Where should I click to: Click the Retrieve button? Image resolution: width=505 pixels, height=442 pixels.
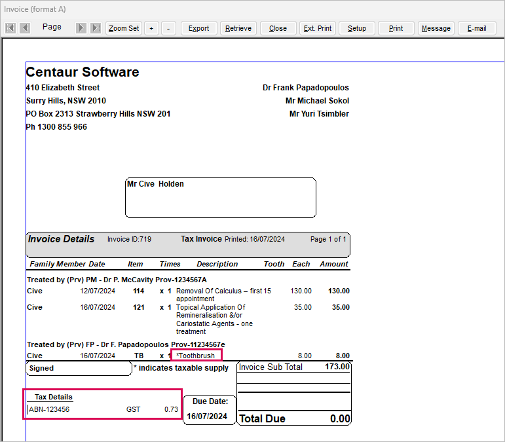(x=238, y=28)
